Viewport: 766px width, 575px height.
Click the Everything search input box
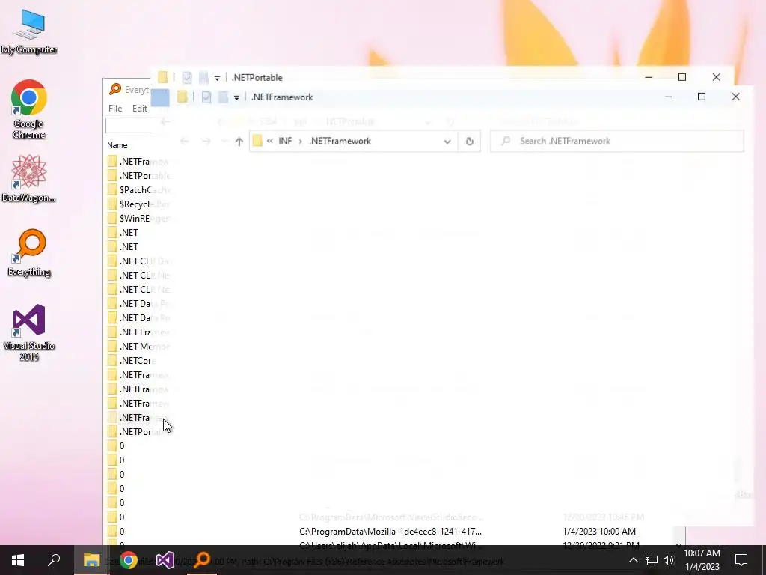coord(128,126)
